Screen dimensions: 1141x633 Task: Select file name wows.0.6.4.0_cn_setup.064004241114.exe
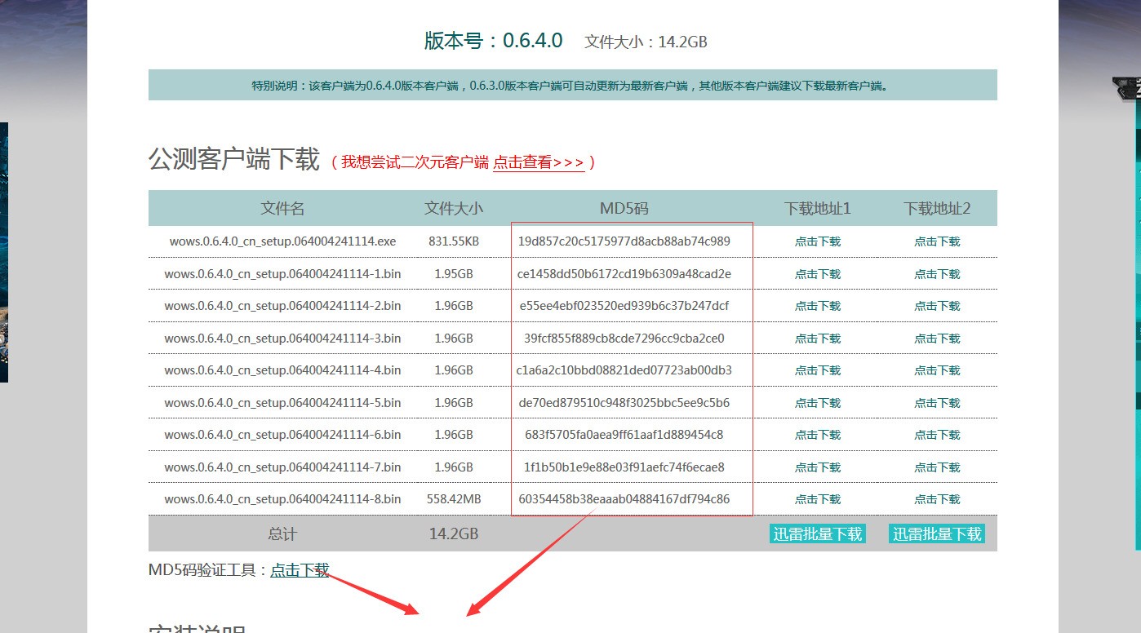(282, 241)
